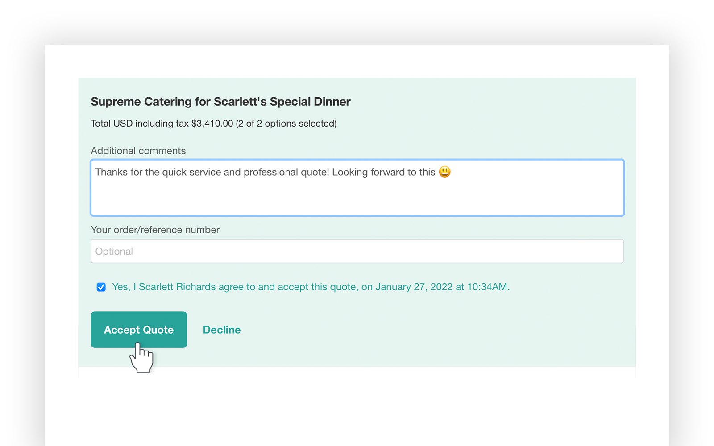This screenshot has height=446, width=714.
Task: Click '10:34AM' in the acceptance statement
Action: click(487, 287)
